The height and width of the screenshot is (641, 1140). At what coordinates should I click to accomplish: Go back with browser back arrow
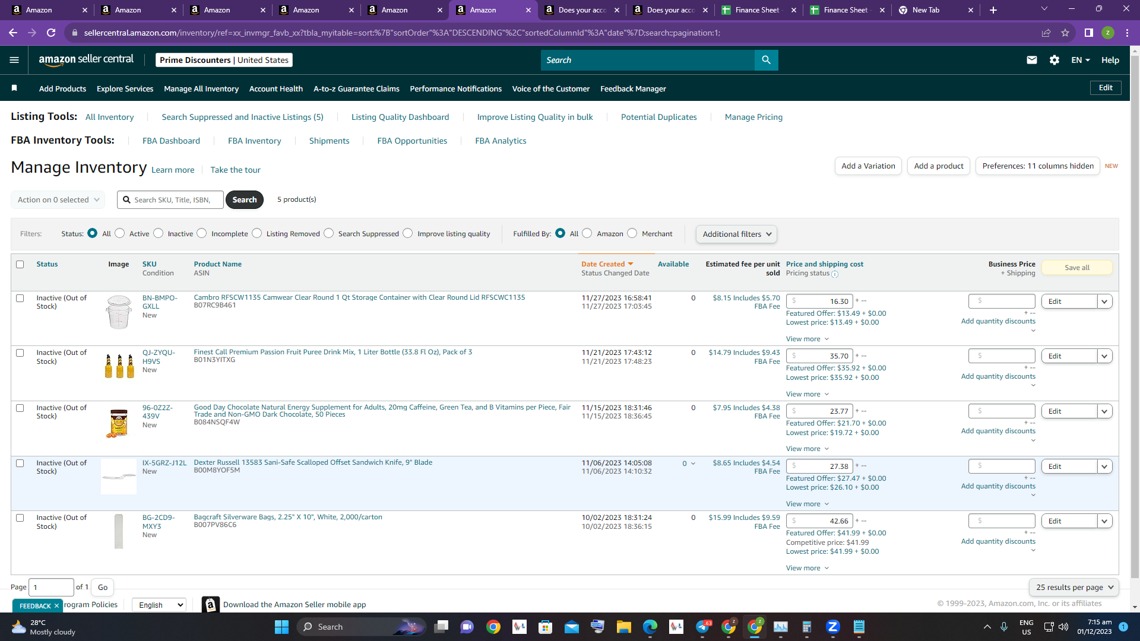click(13, 33)
